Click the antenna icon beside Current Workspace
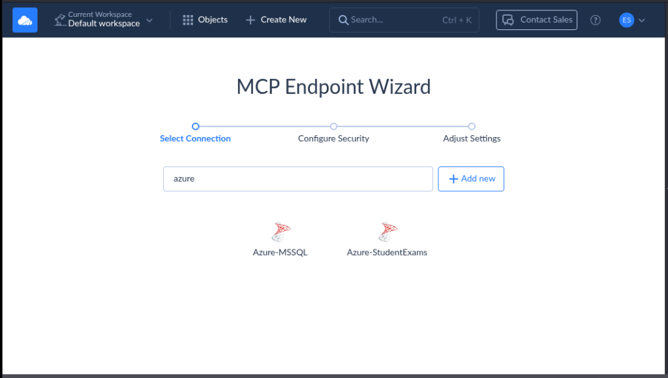The image size is (668, 378). [59, 18]
